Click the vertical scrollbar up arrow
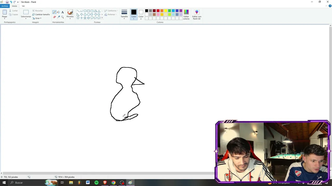 (x=330, y=26)
